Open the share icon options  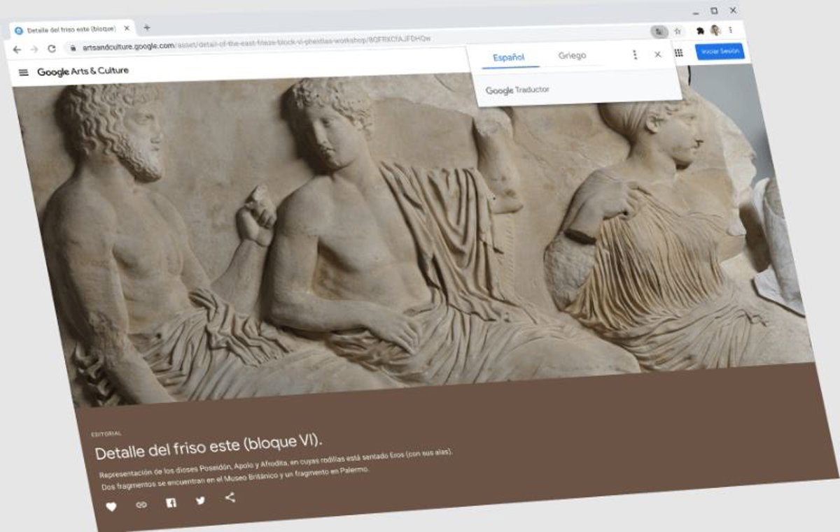click(230, 498)
